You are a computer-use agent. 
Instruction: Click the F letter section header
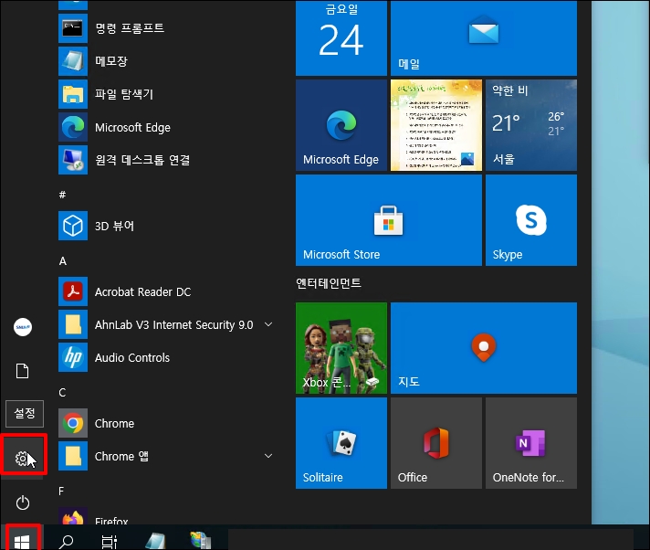tap(61, 492)
